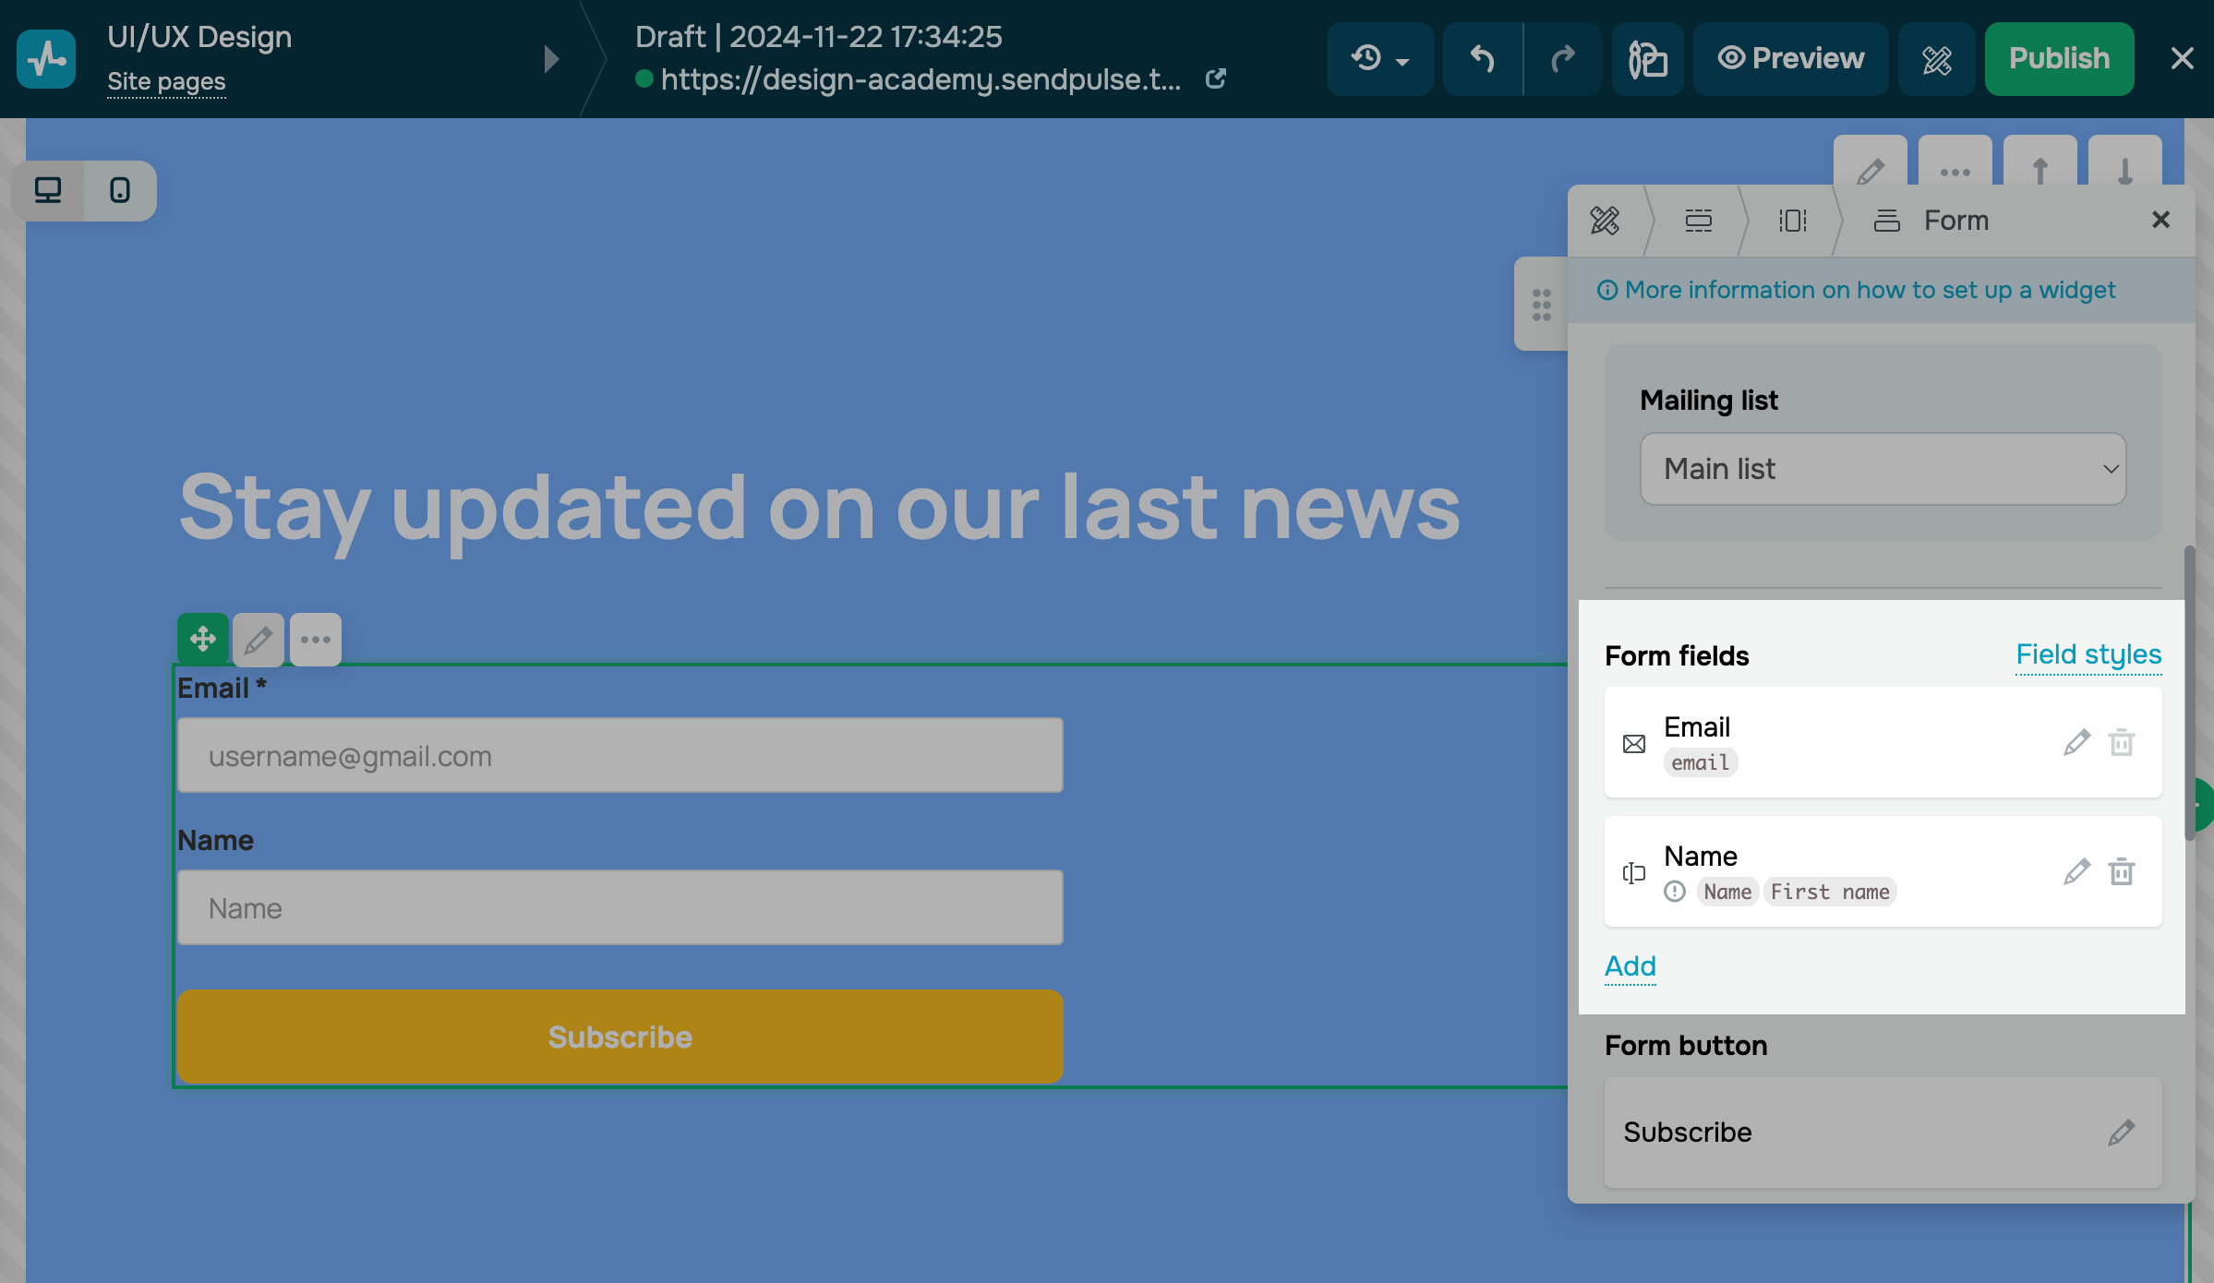Expand the Site pages arrow
This screenshot has height=1283, width=2214.
tap(551, 59)
